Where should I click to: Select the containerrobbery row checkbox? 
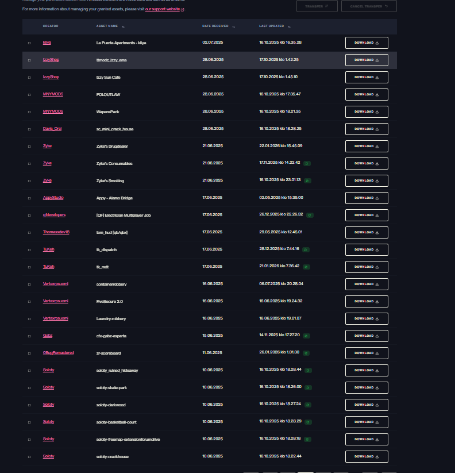click(x=29, y=284)
